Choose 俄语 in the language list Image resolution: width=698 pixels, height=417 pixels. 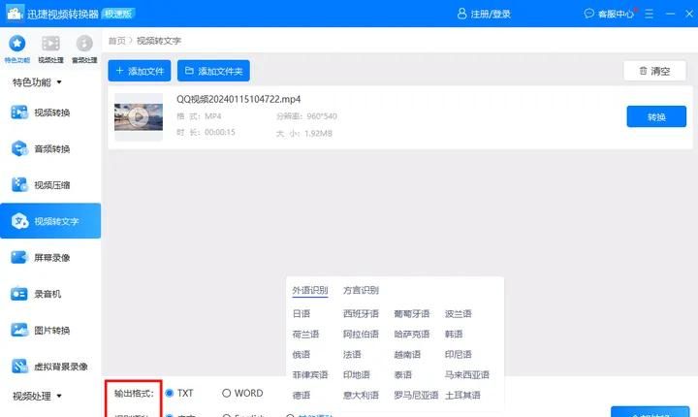coord(301,355)
